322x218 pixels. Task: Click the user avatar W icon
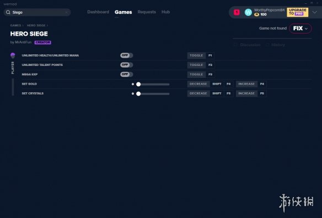248,12
